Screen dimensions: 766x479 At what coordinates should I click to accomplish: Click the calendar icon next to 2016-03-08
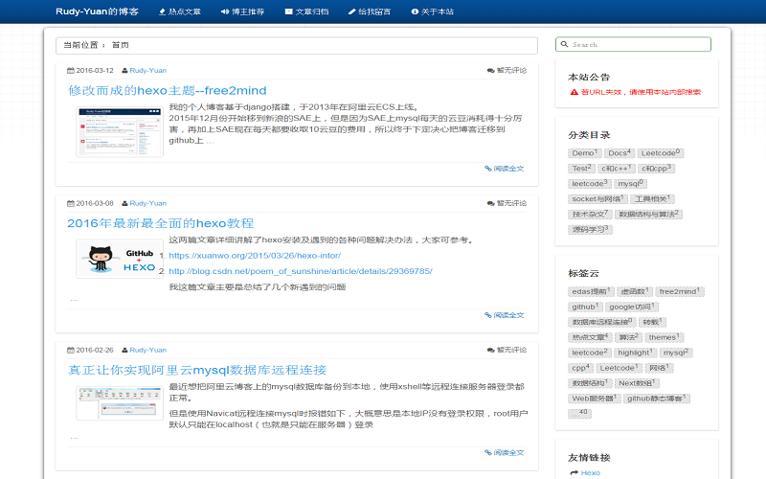point(70,203)
